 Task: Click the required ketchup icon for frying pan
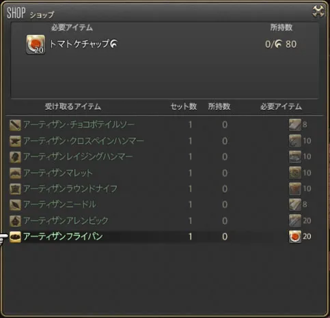(295, 237)
